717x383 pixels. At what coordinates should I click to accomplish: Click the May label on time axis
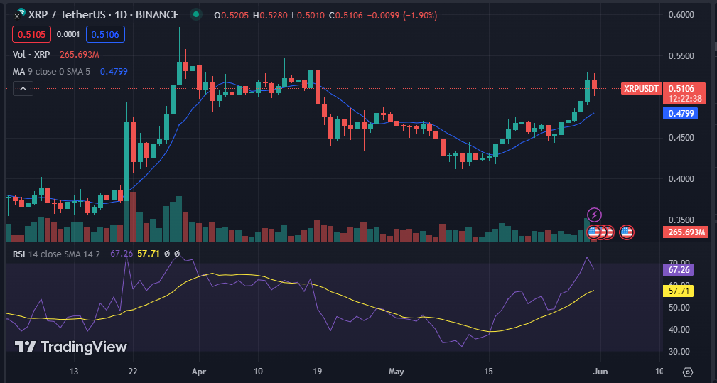[x=396, y=372]
